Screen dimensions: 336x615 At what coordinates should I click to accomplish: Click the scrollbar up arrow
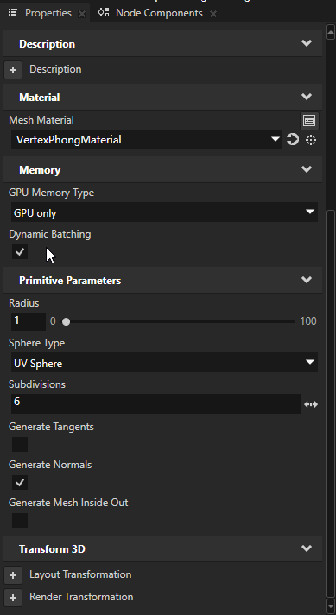click(x=330, y=32)
